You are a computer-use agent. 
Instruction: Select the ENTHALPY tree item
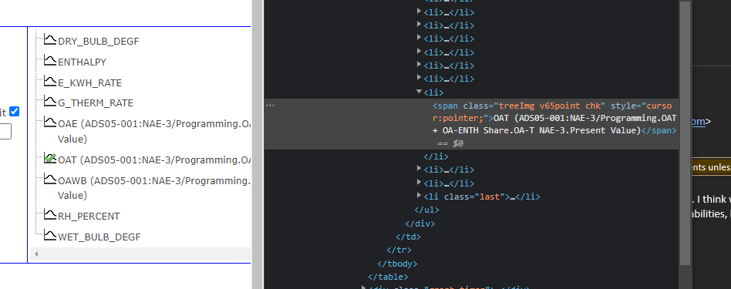click(82, 62)
